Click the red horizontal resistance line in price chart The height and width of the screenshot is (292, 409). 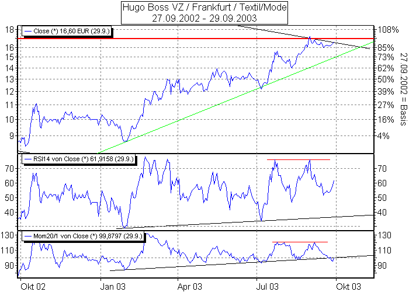tap(196, 39)
